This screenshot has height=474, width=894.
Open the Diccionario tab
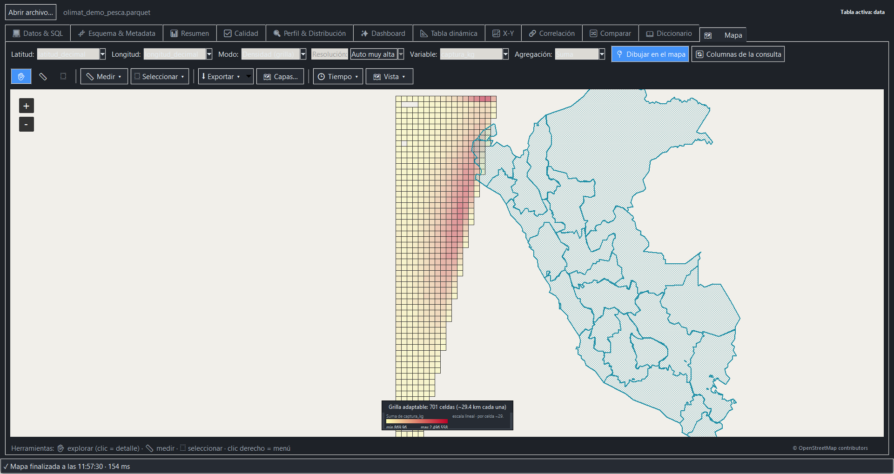click(x=669, y=33)
